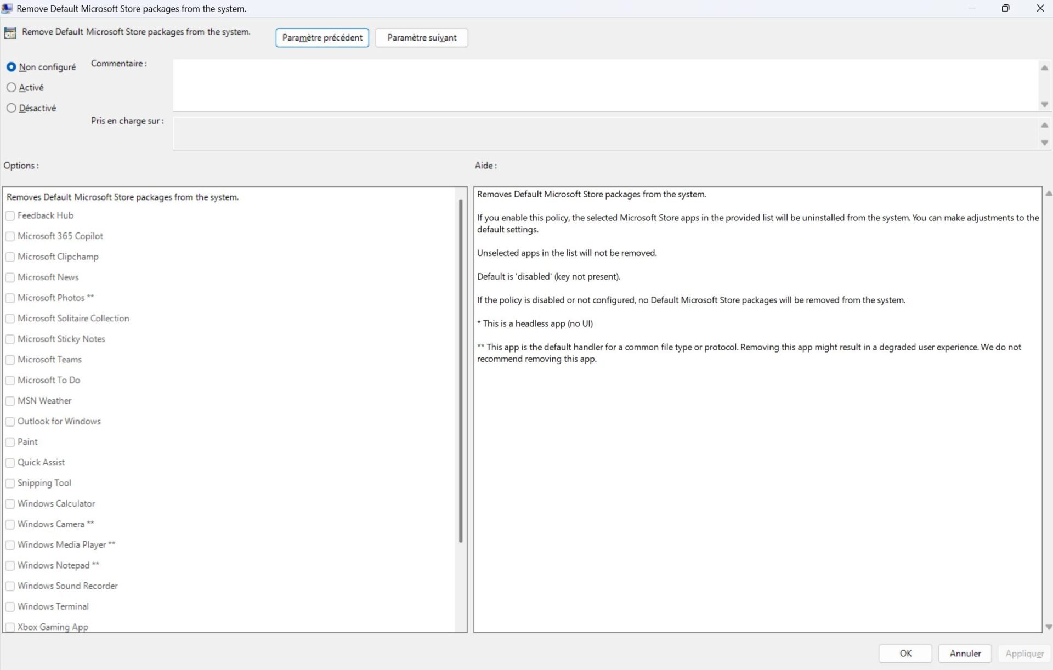
Task: Tick Microsoft Sticky Notes
Action: point(10,339)
